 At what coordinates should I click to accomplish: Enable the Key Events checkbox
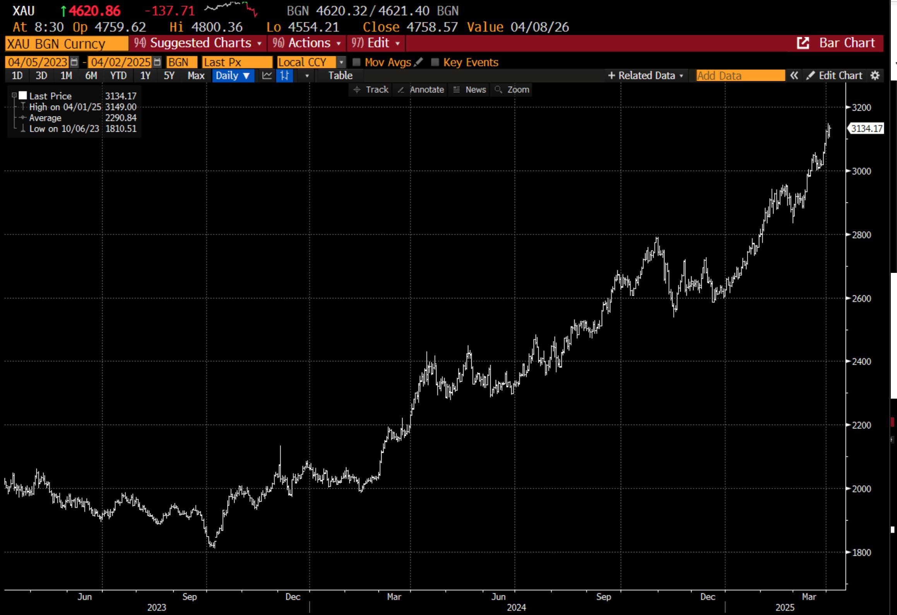click(x=435, y=62)
